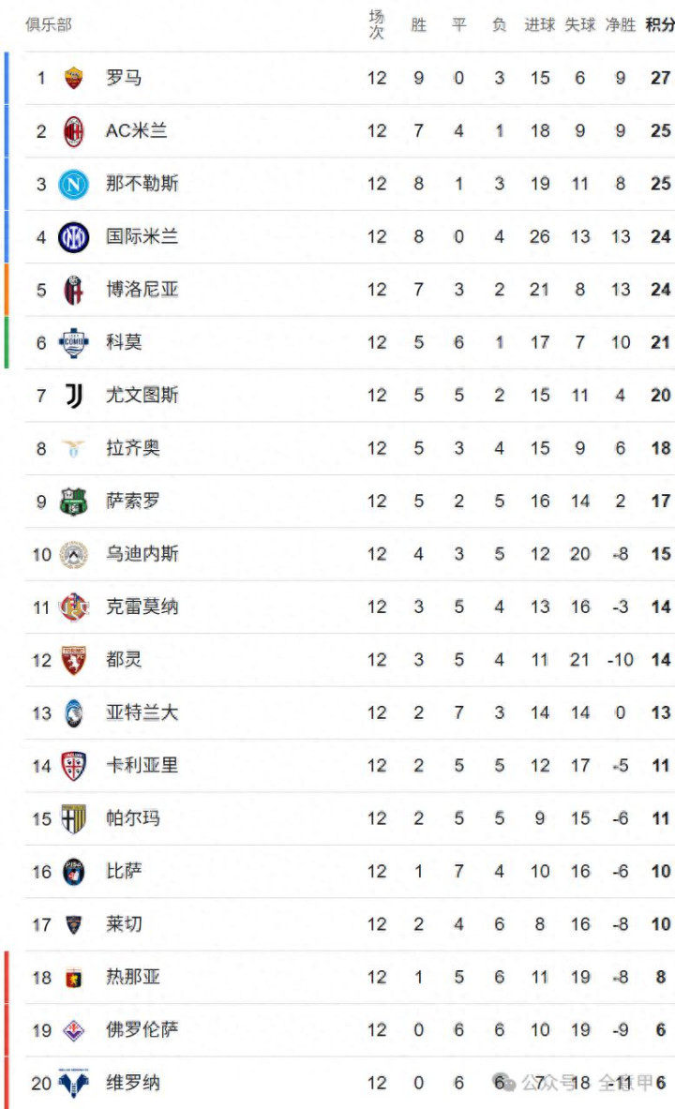
Task: Click the AS Roma club crest
Action: pos(73,78)
